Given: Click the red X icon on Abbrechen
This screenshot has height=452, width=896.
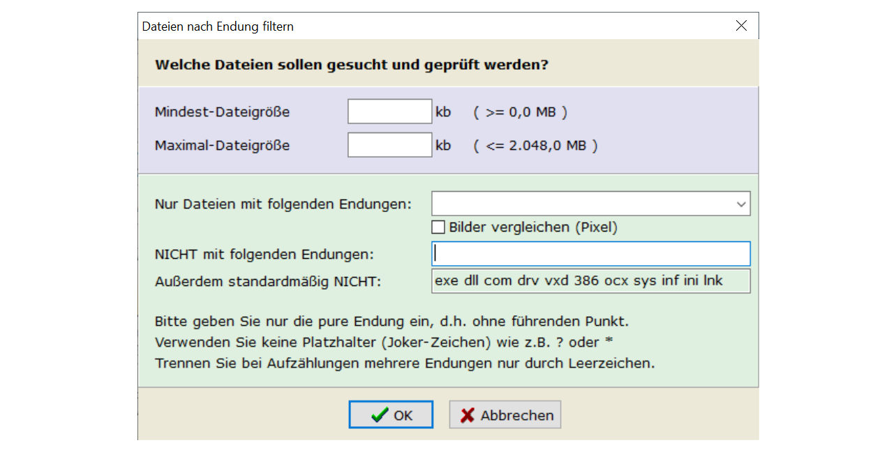Looking at the screenshot, I should coord(467,415).
